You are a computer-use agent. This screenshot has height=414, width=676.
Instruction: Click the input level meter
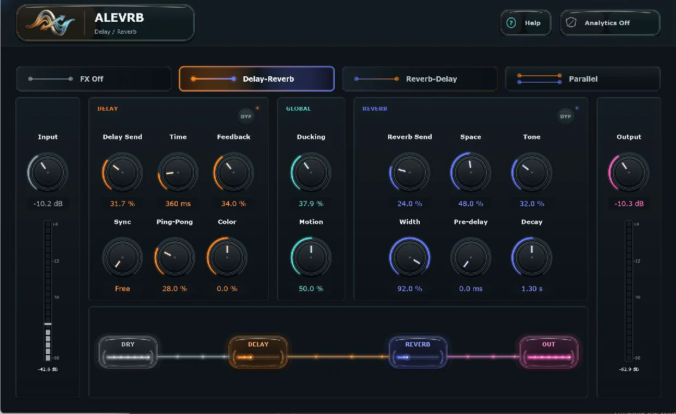click(x=48, y=291)
